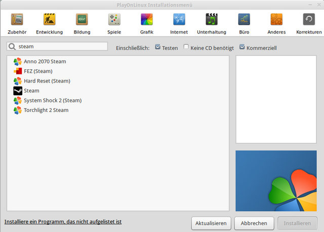
Task: Click the clover icon beside Torchlight 2 Steam
Action: click(18, 110)
